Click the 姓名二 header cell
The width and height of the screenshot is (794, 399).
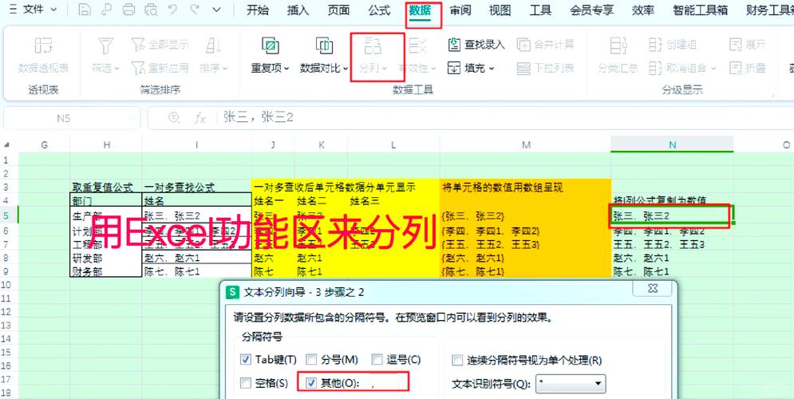tap(321, 200)
